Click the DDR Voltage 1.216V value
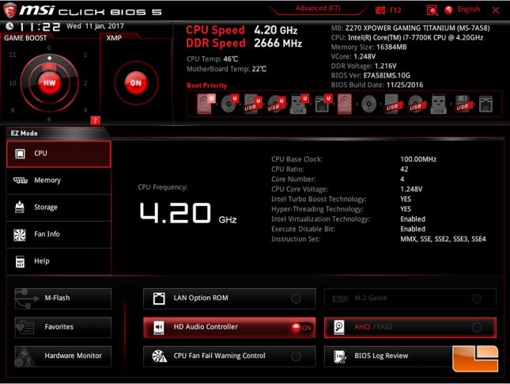 pyautogui.click(x=385, y=67)
